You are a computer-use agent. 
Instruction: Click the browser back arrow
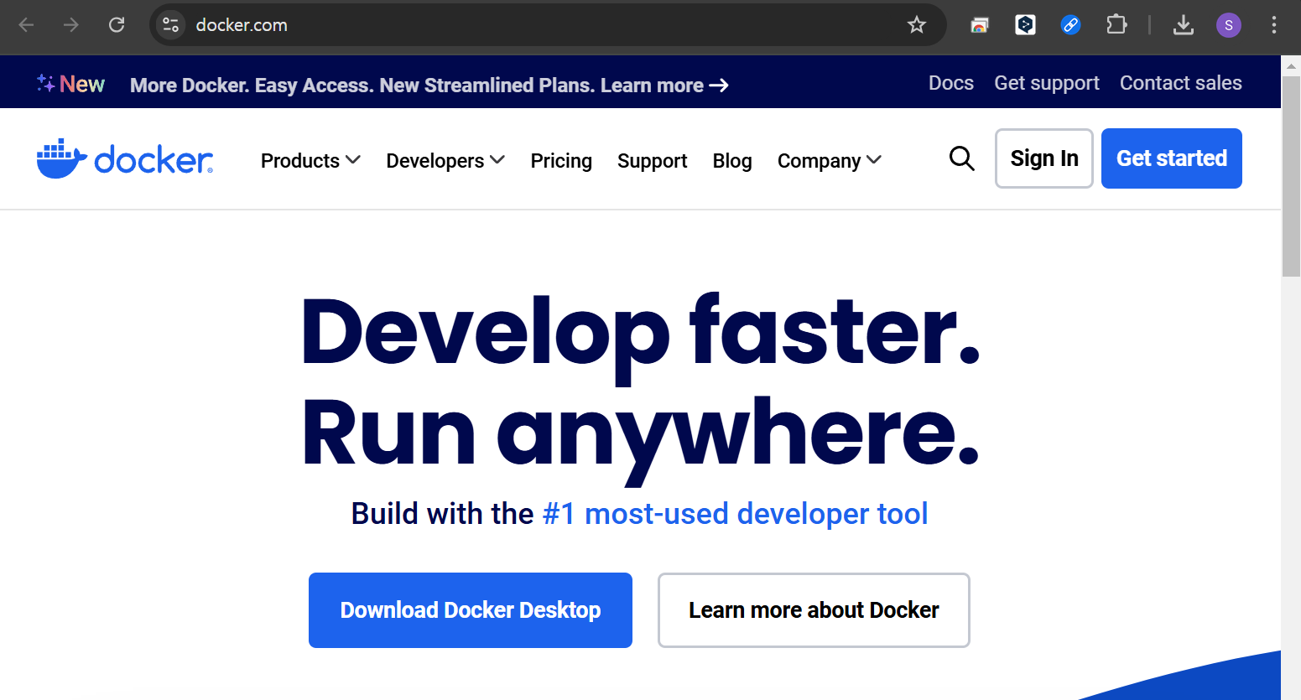[26, 25]
